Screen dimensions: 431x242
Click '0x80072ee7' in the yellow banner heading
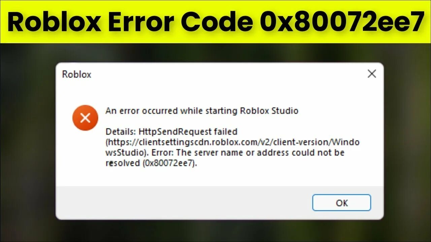point(341,22)
